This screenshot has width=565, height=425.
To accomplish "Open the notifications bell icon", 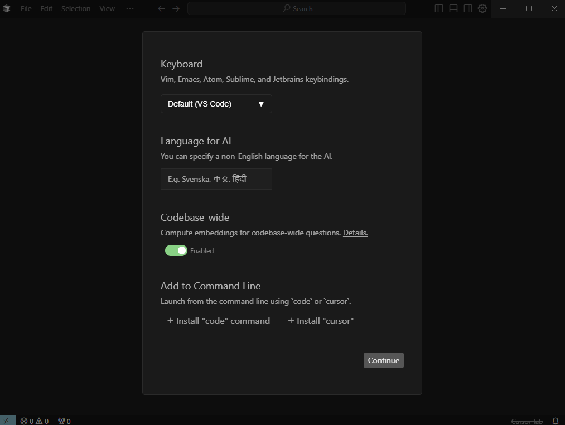I will coord(556,421).
